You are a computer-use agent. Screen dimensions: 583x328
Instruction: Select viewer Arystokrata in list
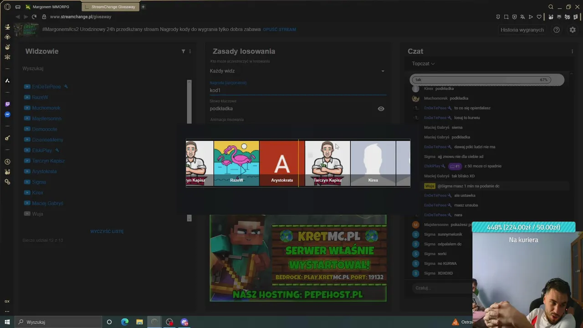[x=44, y=171]
